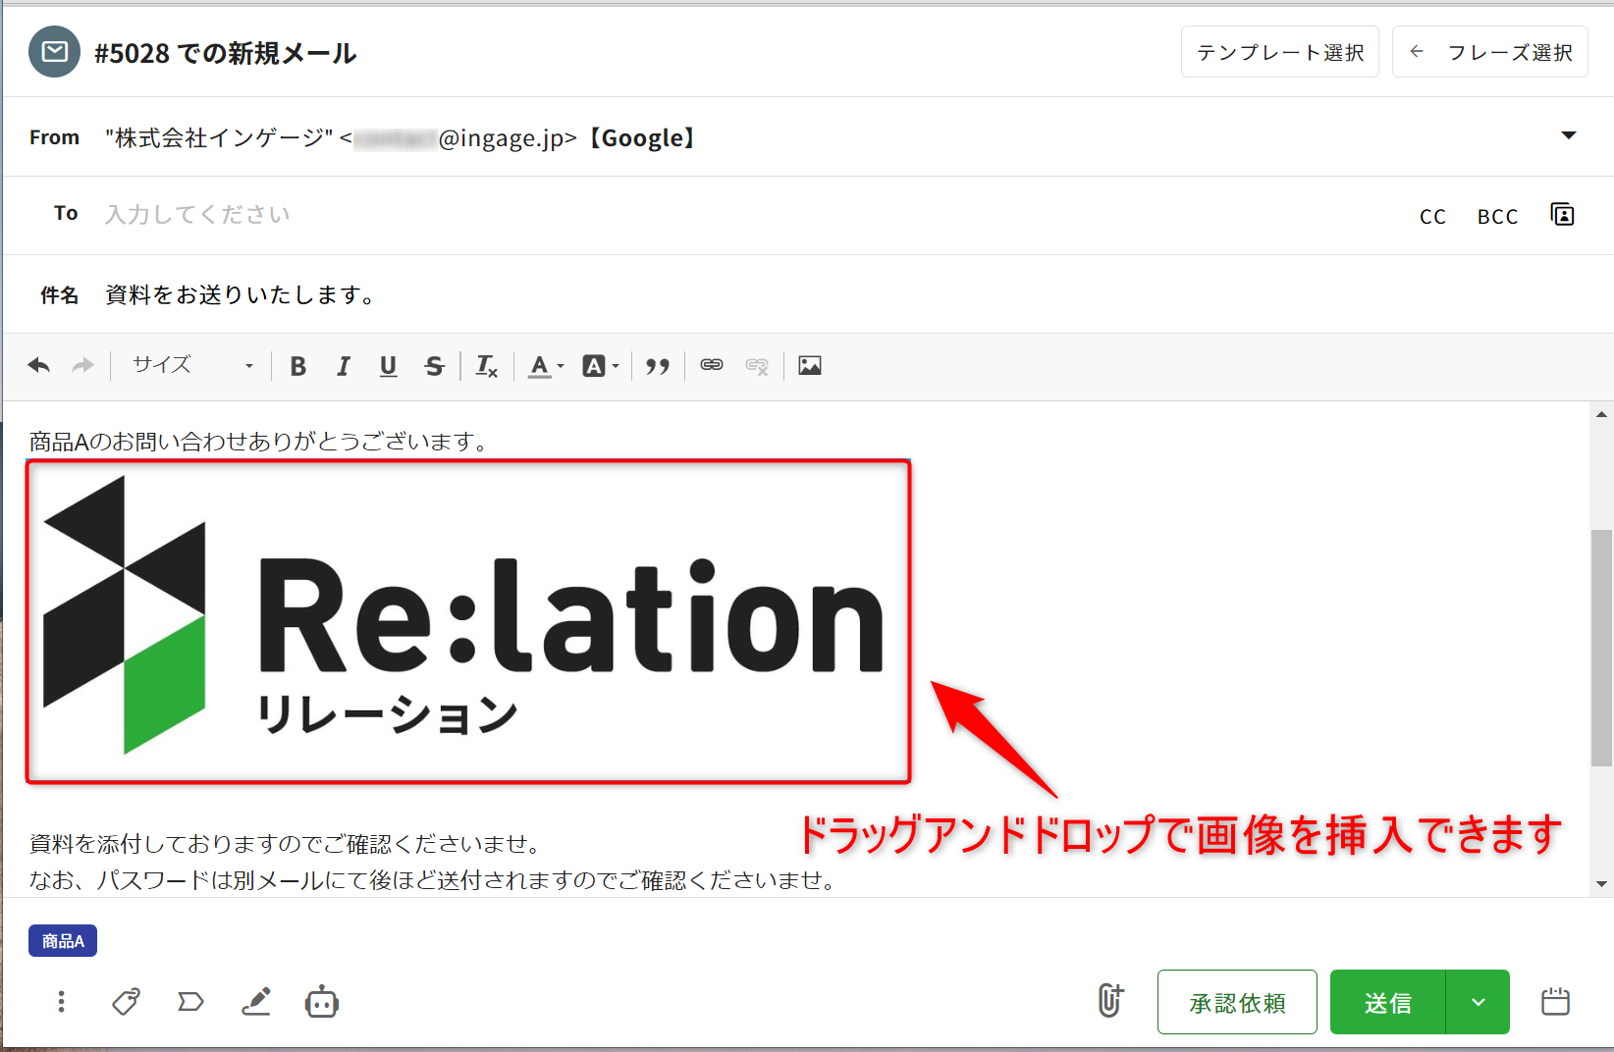
Task: Click the scheduled send calendar icon
Action: coord(1555,1002)
